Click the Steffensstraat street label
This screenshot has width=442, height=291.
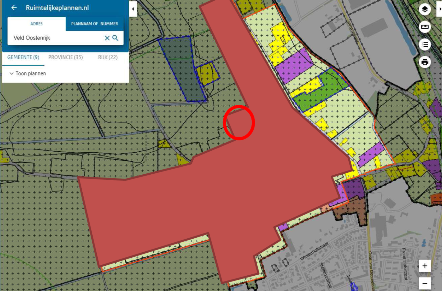[325, 276]
